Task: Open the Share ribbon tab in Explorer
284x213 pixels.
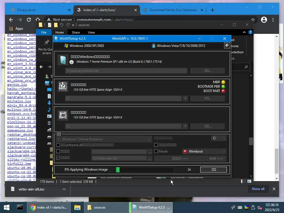Action: [76, 32]
